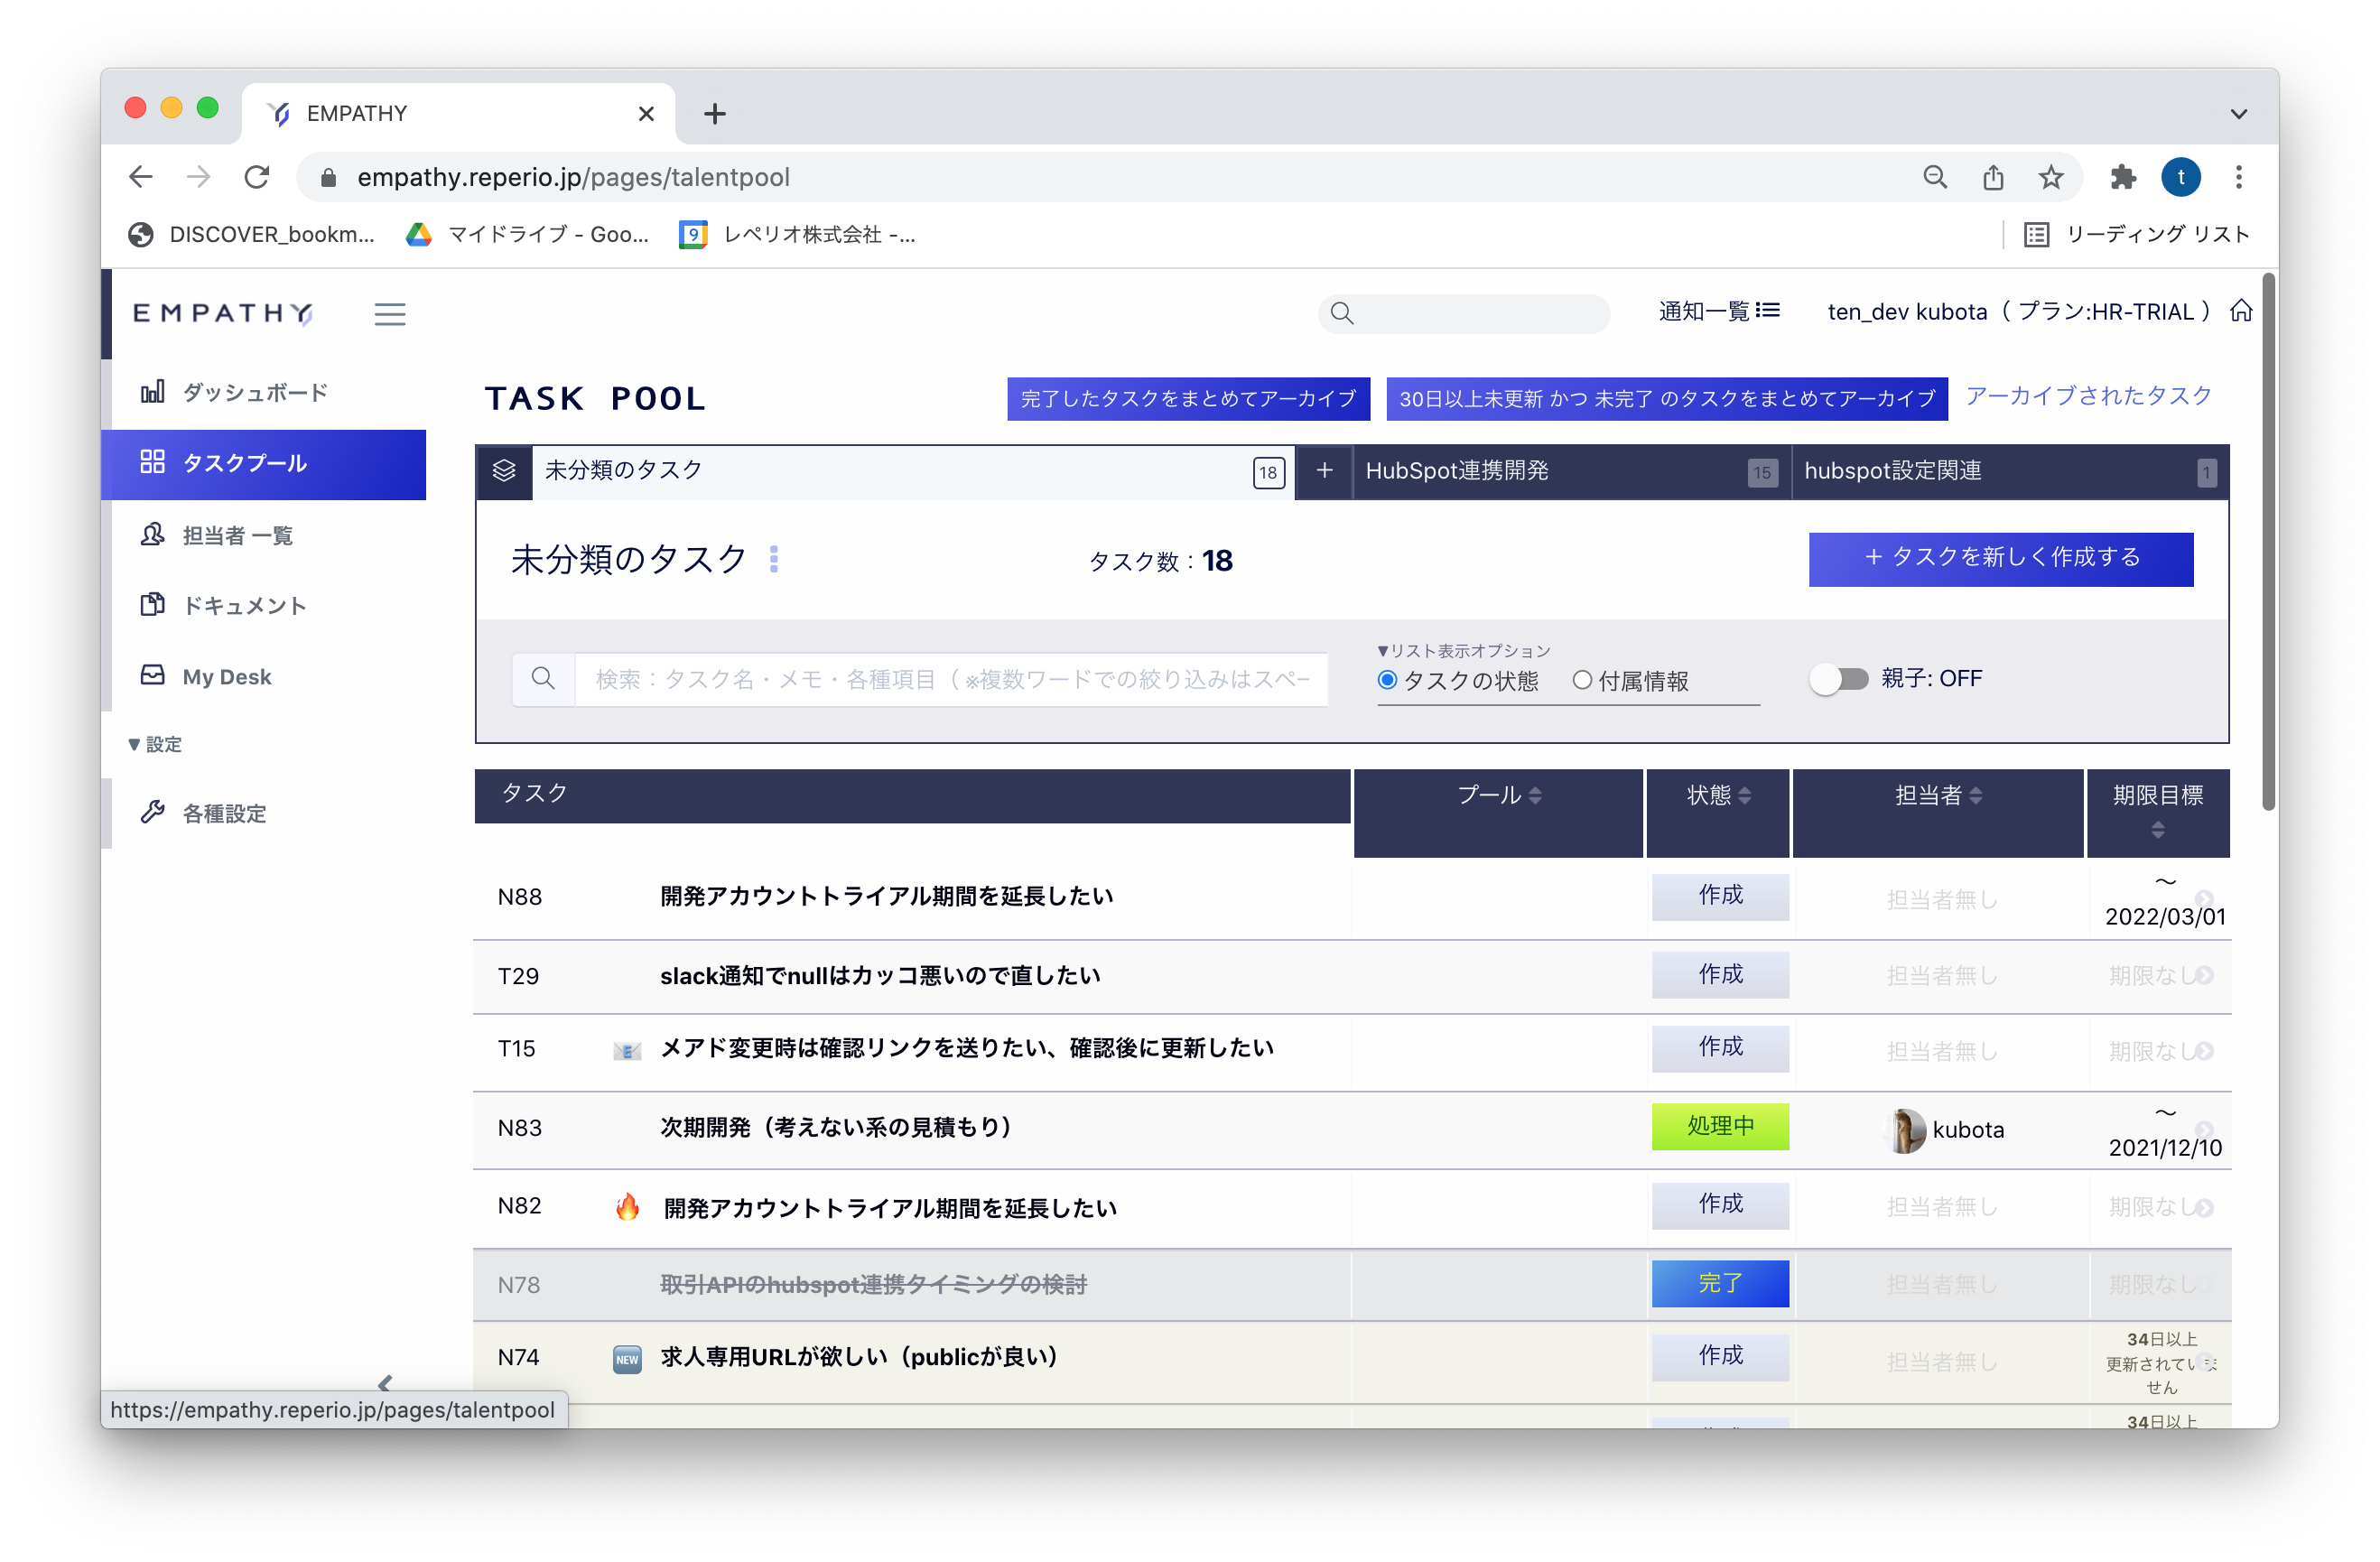
Task: Click kubota avatar on N83
Action: [x=1906, y=1131]
